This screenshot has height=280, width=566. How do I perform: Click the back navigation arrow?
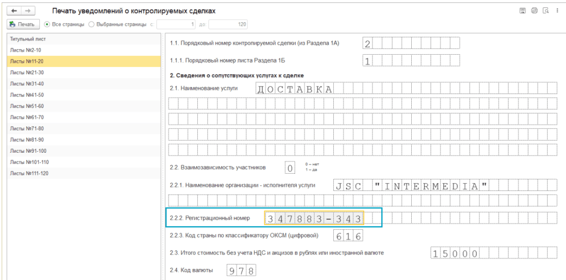[14, 11]
